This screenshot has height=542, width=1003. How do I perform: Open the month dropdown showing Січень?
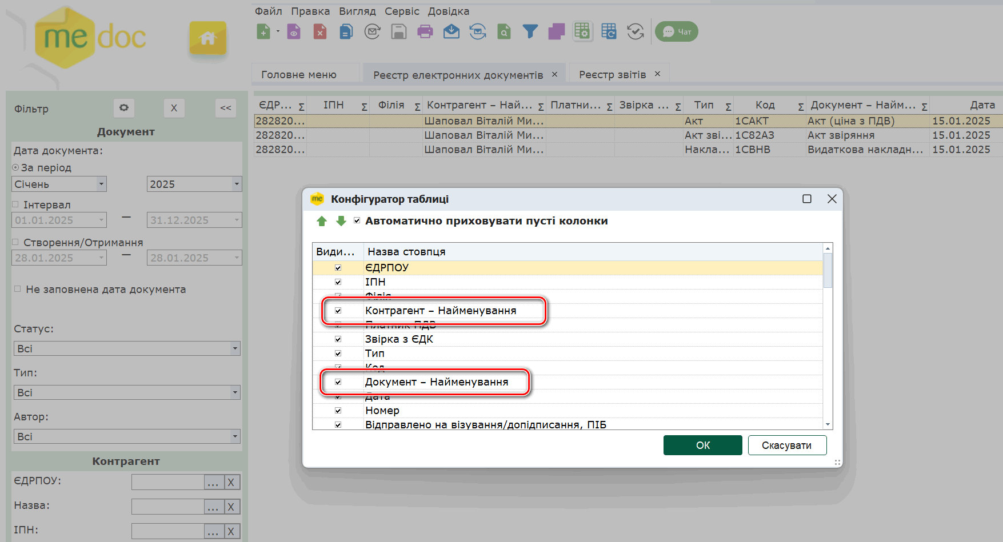tap(101, 184)
